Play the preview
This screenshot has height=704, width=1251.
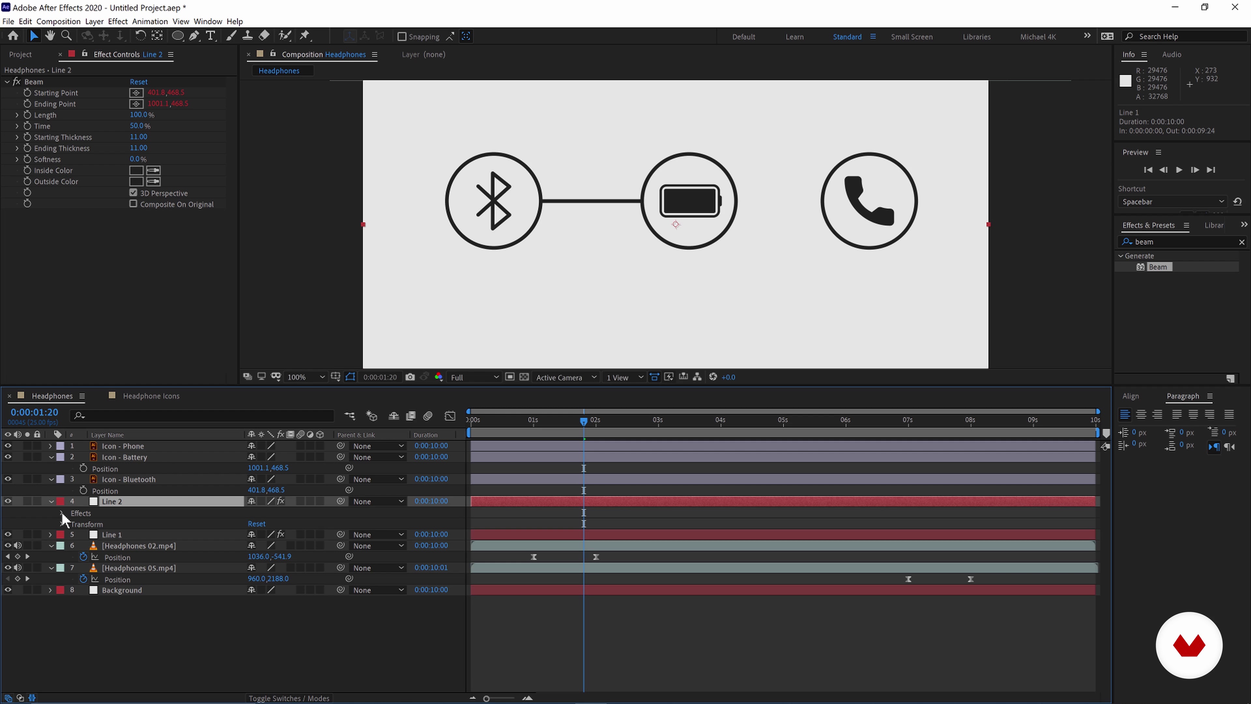tap(1179, 170)
